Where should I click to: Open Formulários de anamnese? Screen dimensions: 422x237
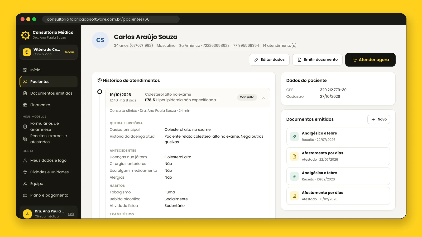[49, 127]
